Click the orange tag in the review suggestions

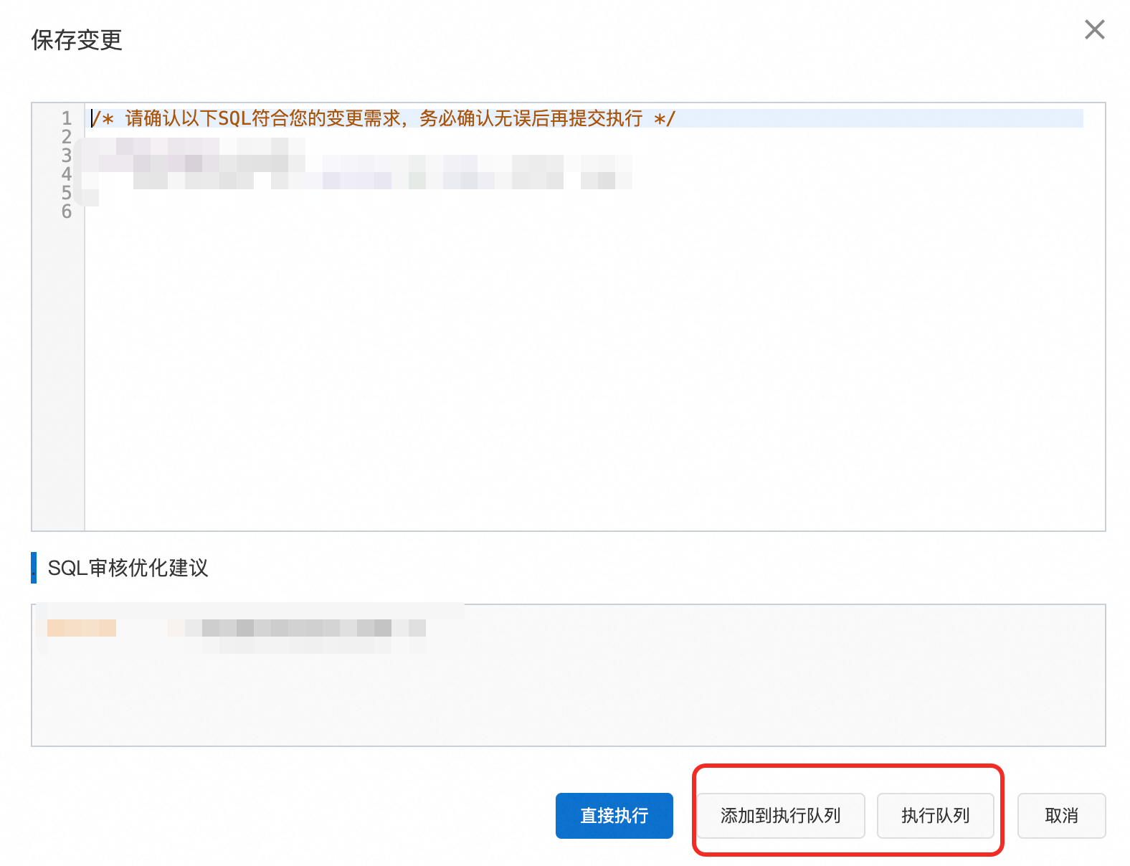[x=82, y=628]
